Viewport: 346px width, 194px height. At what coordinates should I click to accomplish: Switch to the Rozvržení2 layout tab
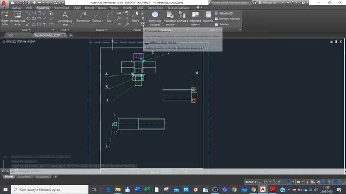[43, 177]
